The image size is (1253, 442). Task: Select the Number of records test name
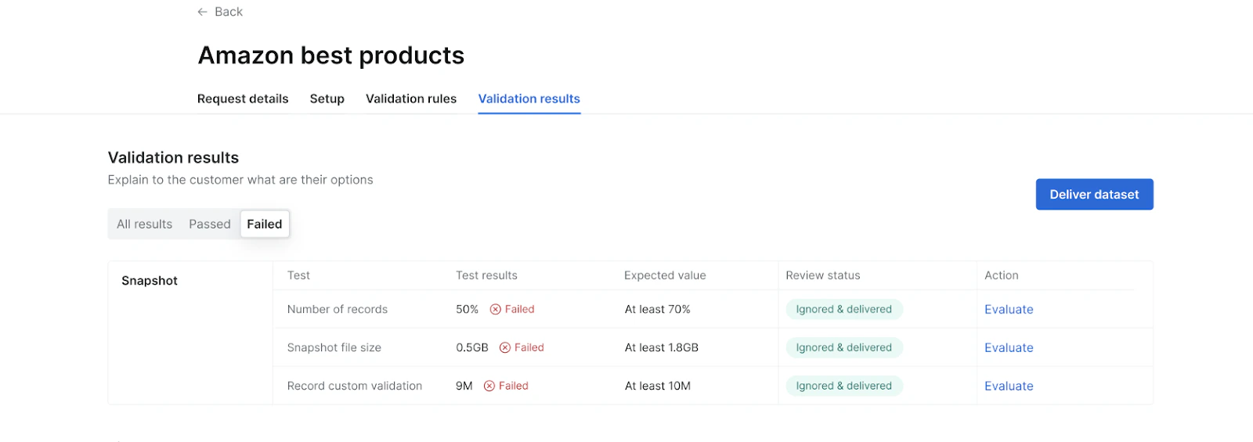(338, 309)
